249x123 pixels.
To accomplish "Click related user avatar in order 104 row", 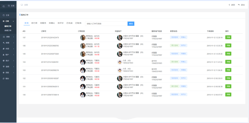I will [120, 62].
